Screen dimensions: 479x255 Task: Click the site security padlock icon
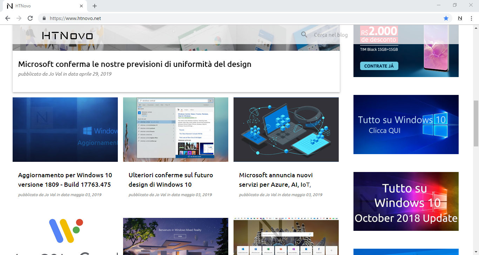(44, 18)
